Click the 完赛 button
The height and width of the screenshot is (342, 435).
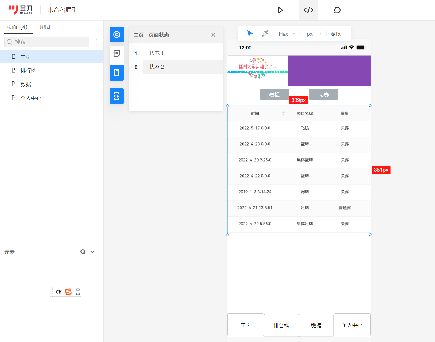point(323,94)
